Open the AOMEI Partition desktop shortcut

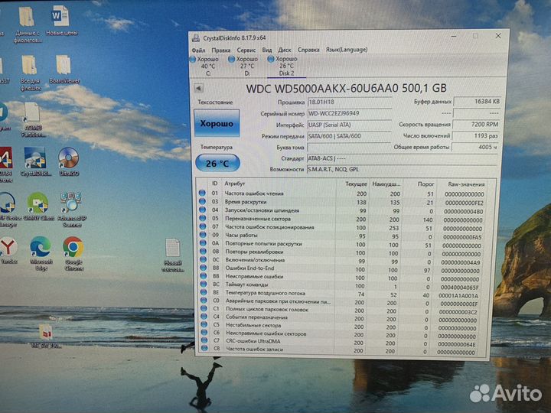click(33, 115)
